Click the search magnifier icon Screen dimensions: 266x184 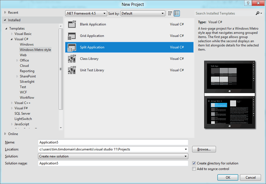(257, 13)
